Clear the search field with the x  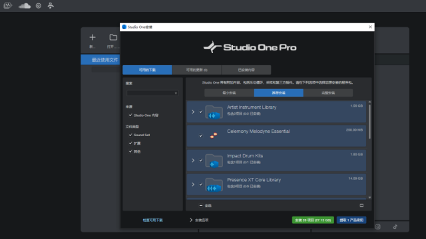(x=176, y=93)
